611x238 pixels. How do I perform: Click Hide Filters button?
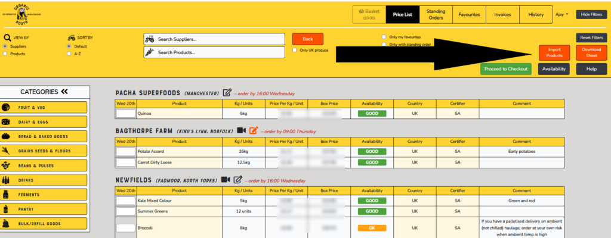591,14
